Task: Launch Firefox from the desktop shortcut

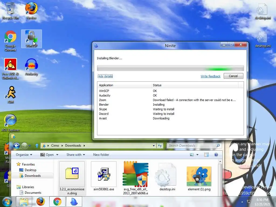Action: click(x=31, y=11)
